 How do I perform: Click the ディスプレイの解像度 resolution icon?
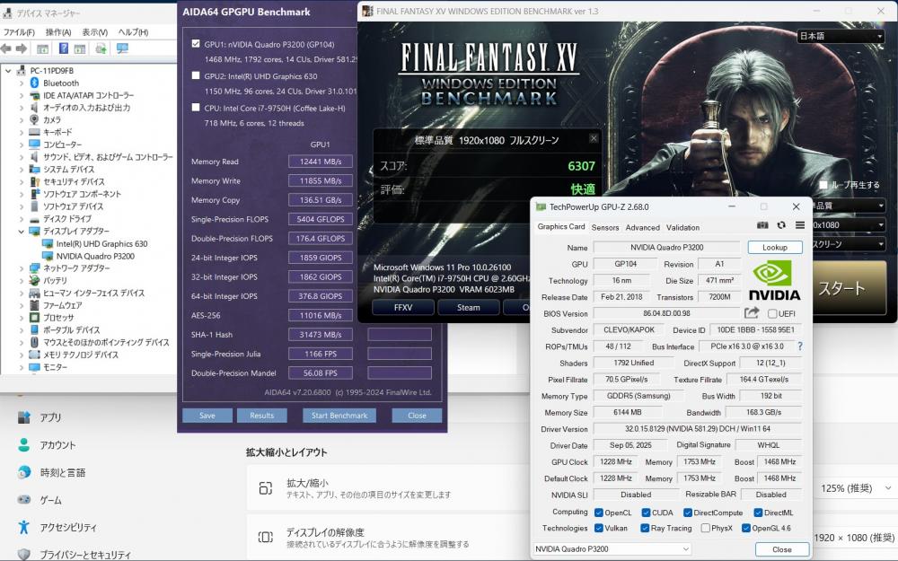(266, 537)
